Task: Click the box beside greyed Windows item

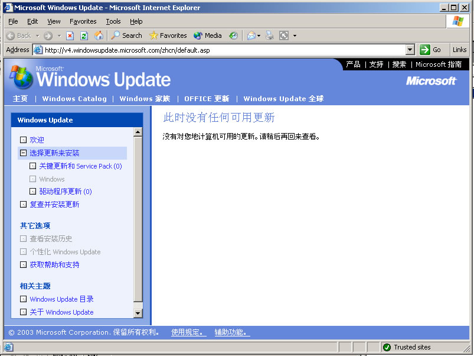Action: click(32, 179)
